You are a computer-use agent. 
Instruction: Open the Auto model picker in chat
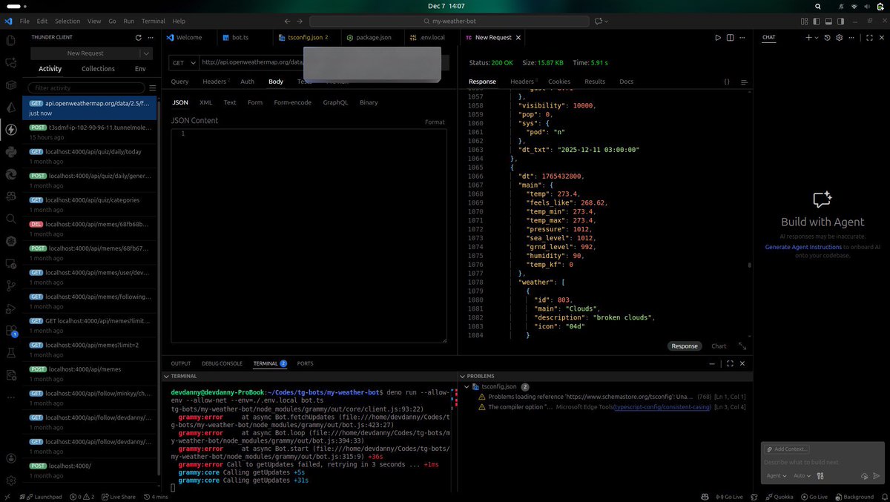coord(802,475)
